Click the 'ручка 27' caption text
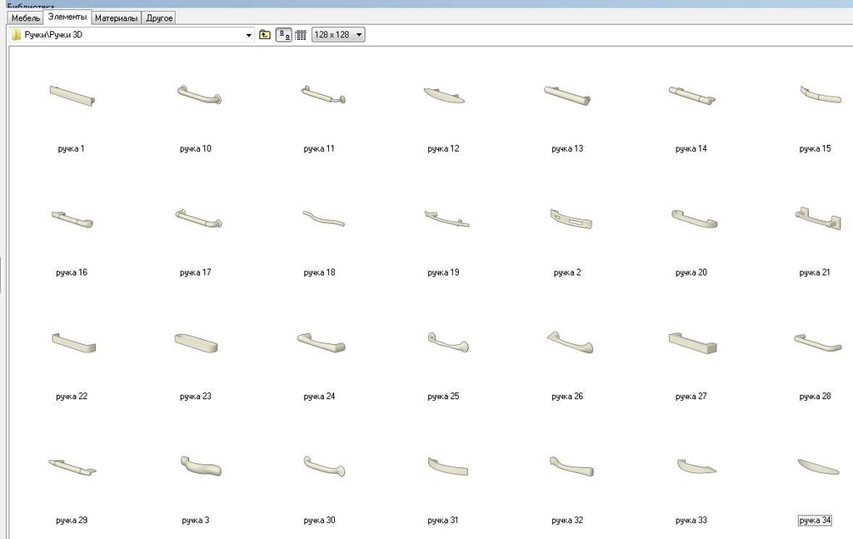The image size is (853, 539). pyautogui.click(x=691, y=397)
